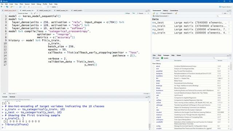The width and height of the screenshot is (233, 131).
Task: Click the table view icon for x_train
Action: 229,26
